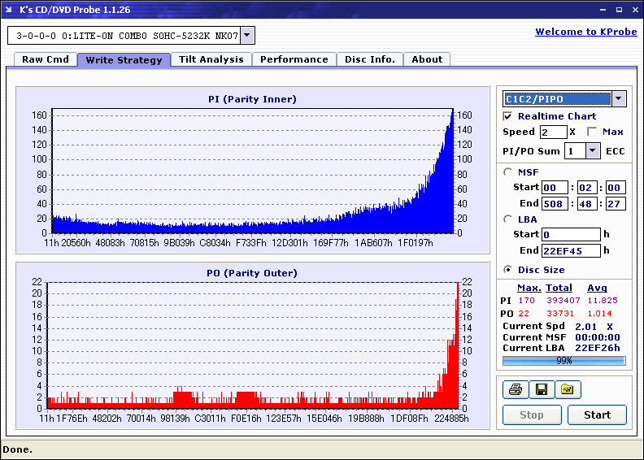Switch to the Write Strategy tab
The image size is (644, 460).
pos(124,60)
